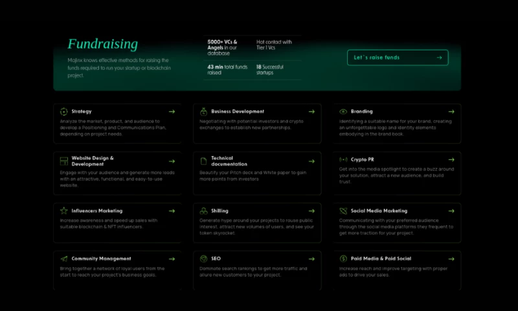
Task: Expand the Shilling card arrow
Action: click(x=311, y=211)
